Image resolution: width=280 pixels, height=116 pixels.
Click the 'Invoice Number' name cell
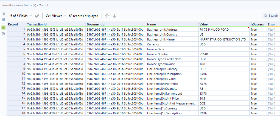(x=172, y=54)
